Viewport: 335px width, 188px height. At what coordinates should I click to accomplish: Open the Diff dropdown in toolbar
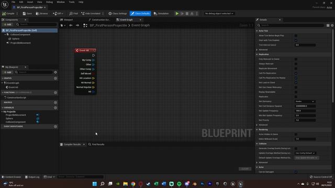58,14
